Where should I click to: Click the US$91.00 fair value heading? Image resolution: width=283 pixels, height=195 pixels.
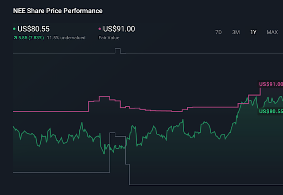119,29
